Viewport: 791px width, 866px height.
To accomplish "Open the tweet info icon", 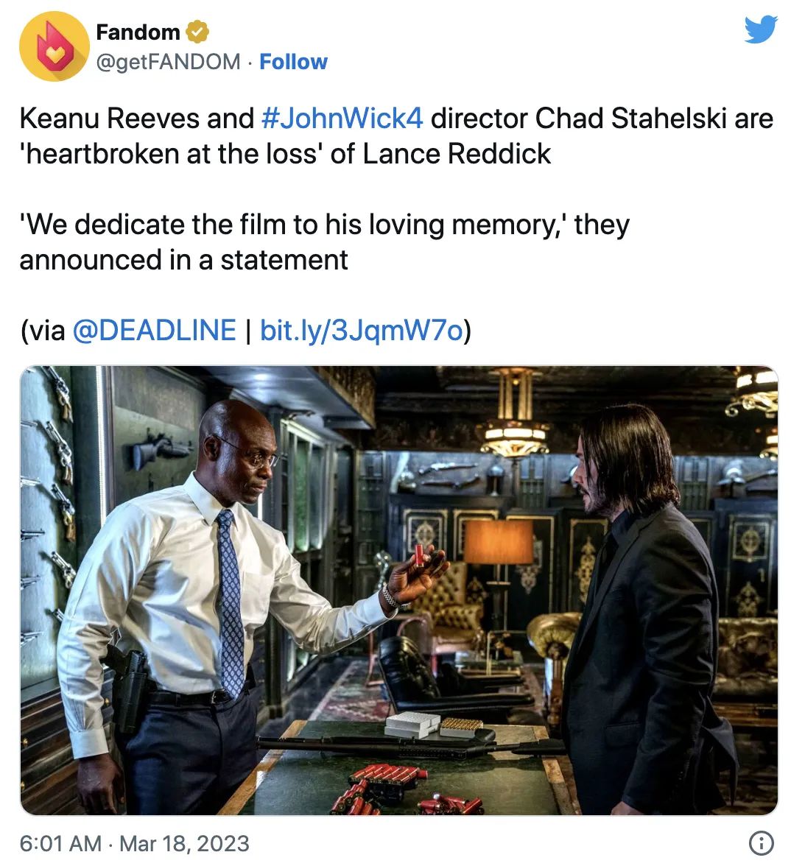I will pyautogui.click(x=761, y=842).
